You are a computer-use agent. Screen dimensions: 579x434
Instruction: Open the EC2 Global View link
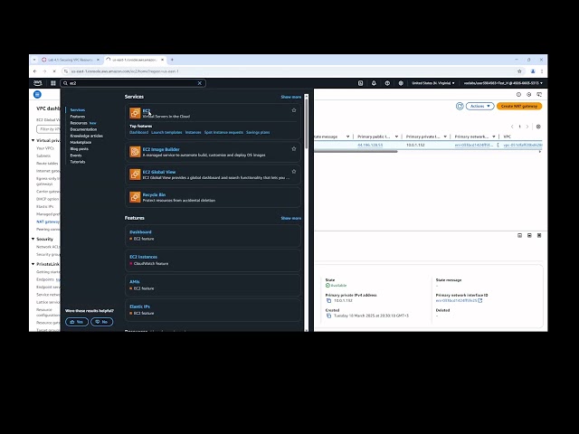pos(159,172)
